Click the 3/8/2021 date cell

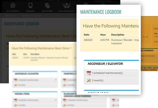[88, 40]
